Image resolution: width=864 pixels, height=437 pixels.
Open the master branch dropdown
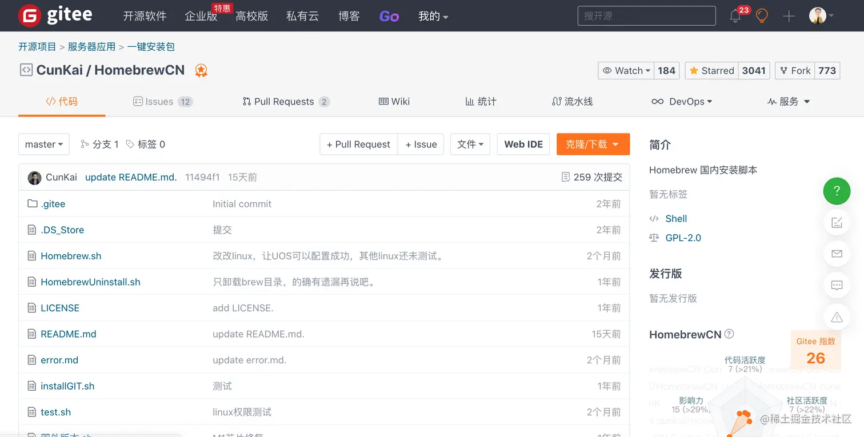44,144
